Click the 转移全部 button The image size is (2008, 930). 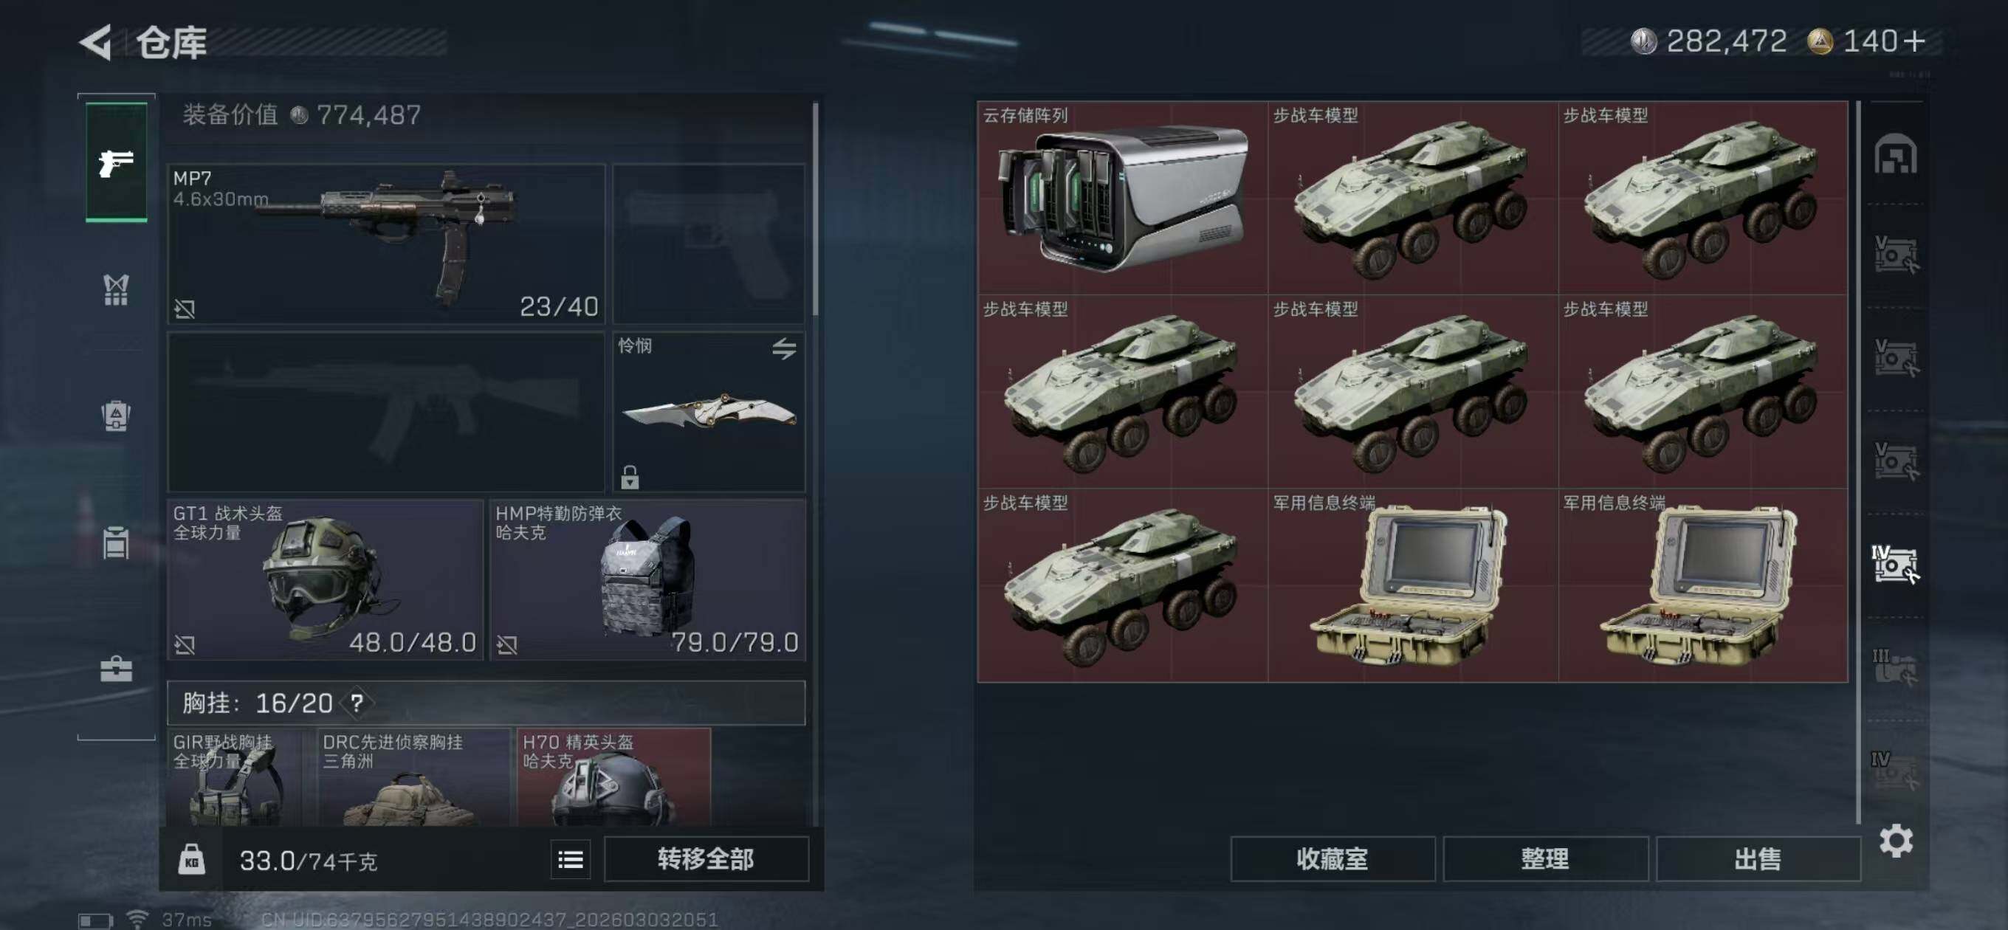[x=706, y=859]
